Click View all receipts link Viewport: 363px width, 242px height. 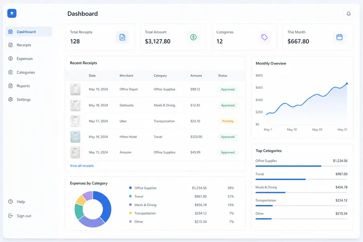click(82, 166)
